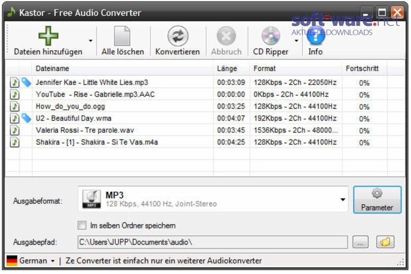411x274 pixels.
Task: Click the Alle löschen blank page icon
Action: 122,36
